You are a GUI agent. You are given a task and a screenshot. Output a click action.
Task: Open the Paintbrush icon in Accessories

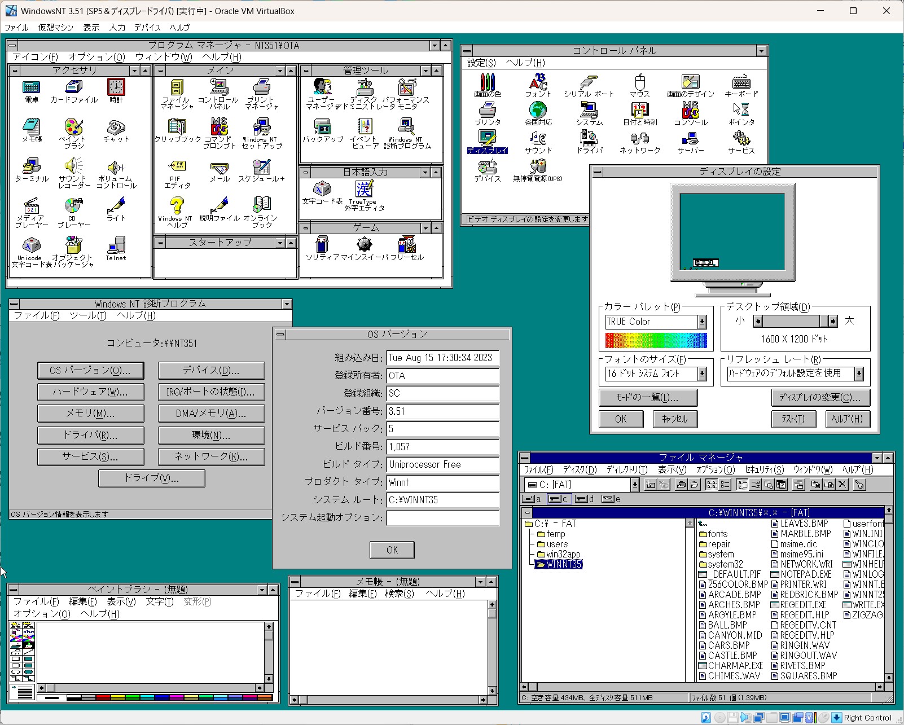(x=73, y=128)
